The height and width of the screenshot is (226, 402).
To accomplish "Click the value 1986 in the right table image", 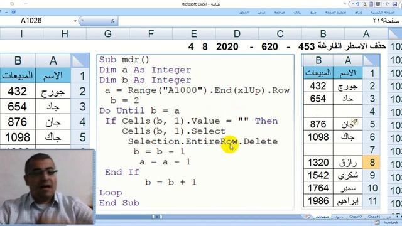I will [x=318, y=201].
